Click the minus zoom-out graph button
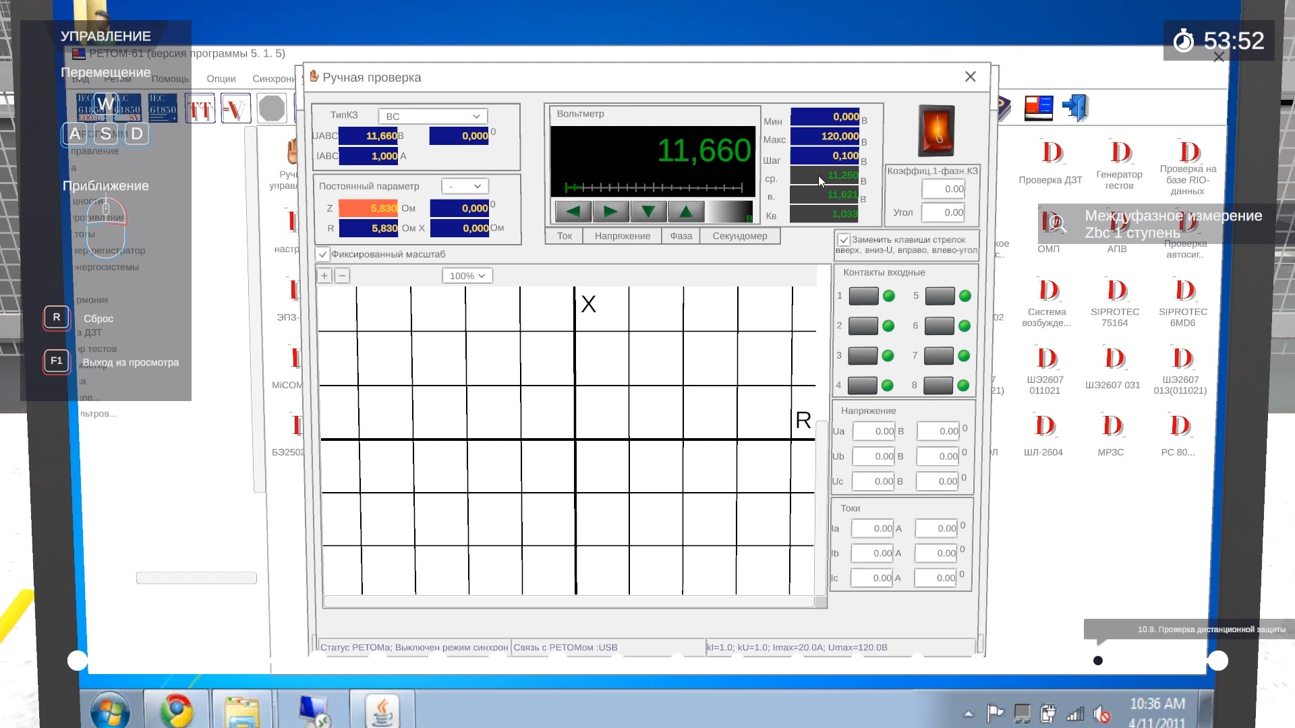1295x728 pixels. pyautogui.click(x=342, y=276)
